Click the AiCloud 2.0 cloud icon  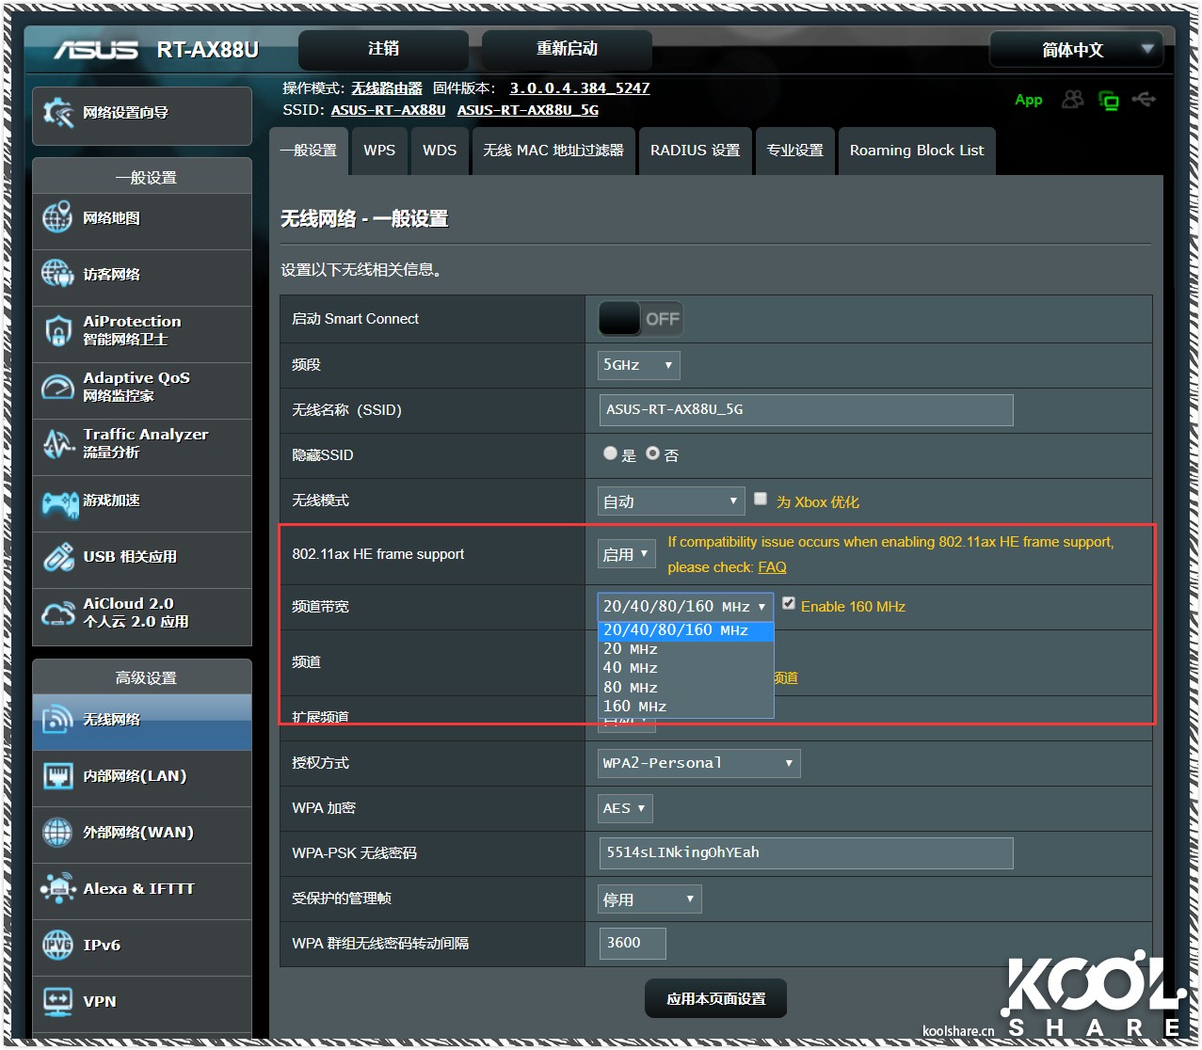tap(57, 613)
